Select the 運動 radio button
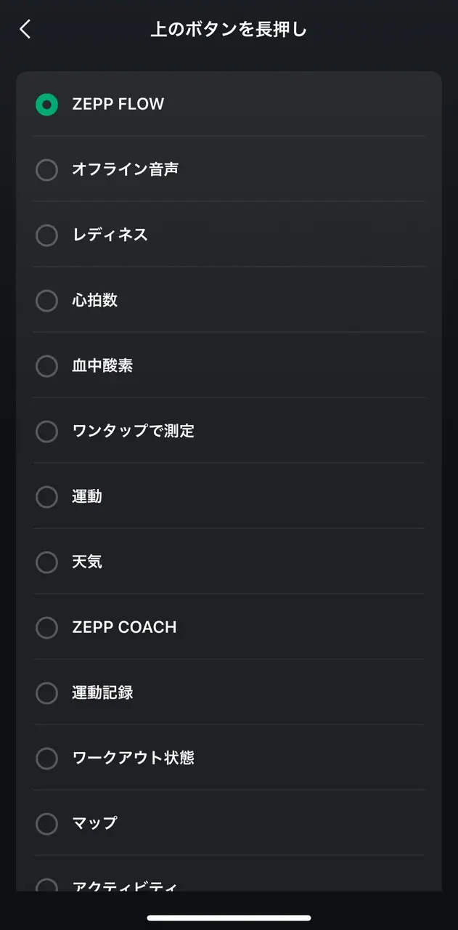Image resolution: width=458 pixels, height=930 pixels. click(46, 497)
